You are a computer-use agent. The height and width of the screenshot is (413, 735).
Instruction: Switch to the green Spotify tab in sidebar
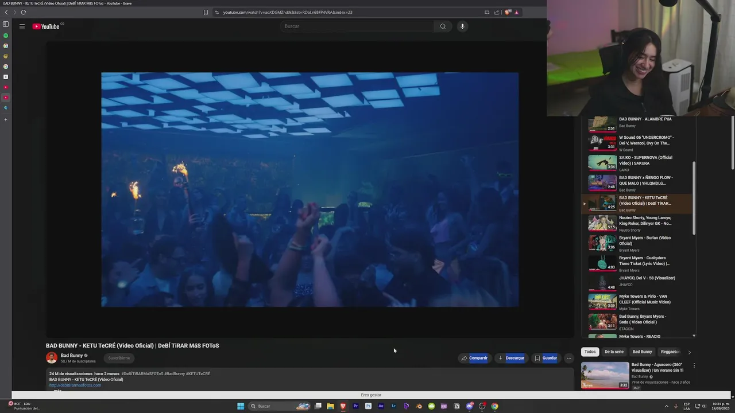(6, 36)
